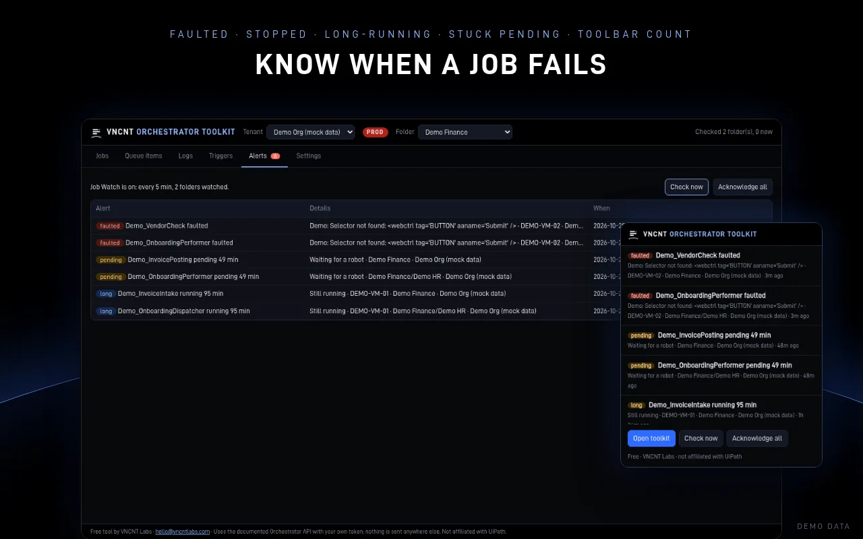The height and width of the screenshot is (539, 863).
Task: Click the long badge beside Demo_OnboardingDispatcher
Action: click(106, 311)
